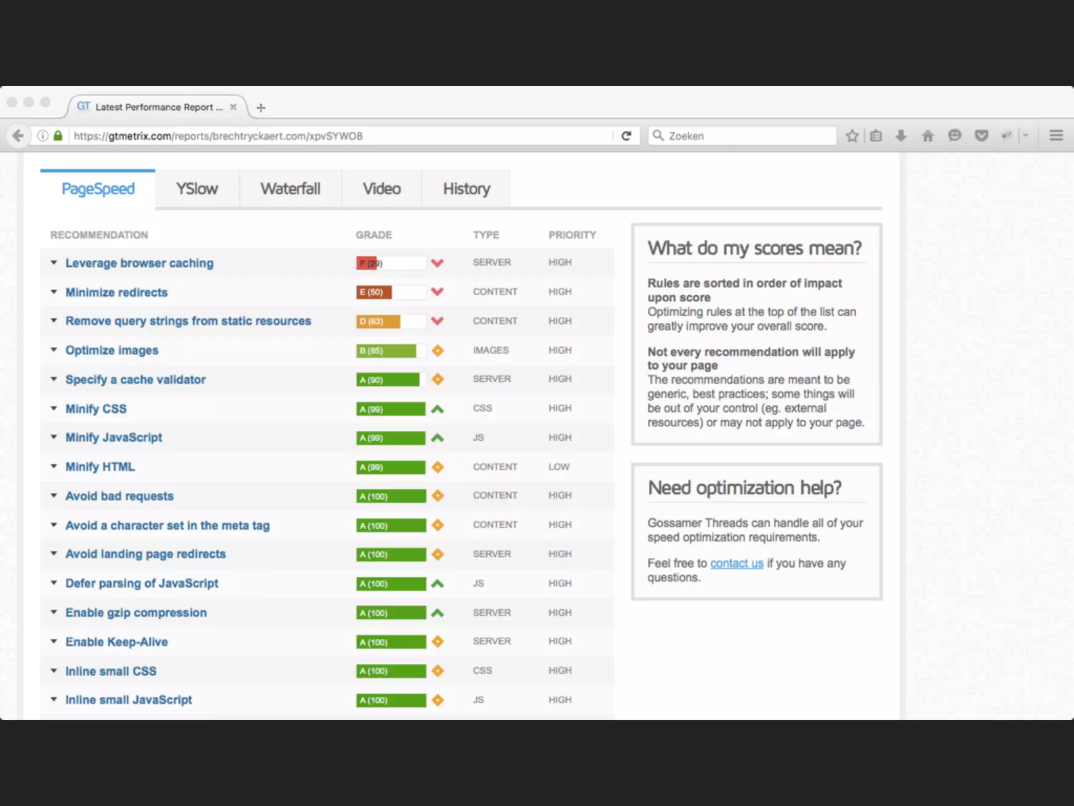Image resolution: width=1074 pixels, height=806 pixels.
Task: Open the hamburger menu icon
Action: [1056, 136]
